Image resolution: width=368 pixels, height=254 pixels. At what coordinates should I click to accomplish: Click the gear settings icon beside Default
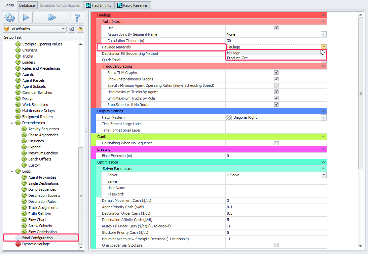(72, 29)
